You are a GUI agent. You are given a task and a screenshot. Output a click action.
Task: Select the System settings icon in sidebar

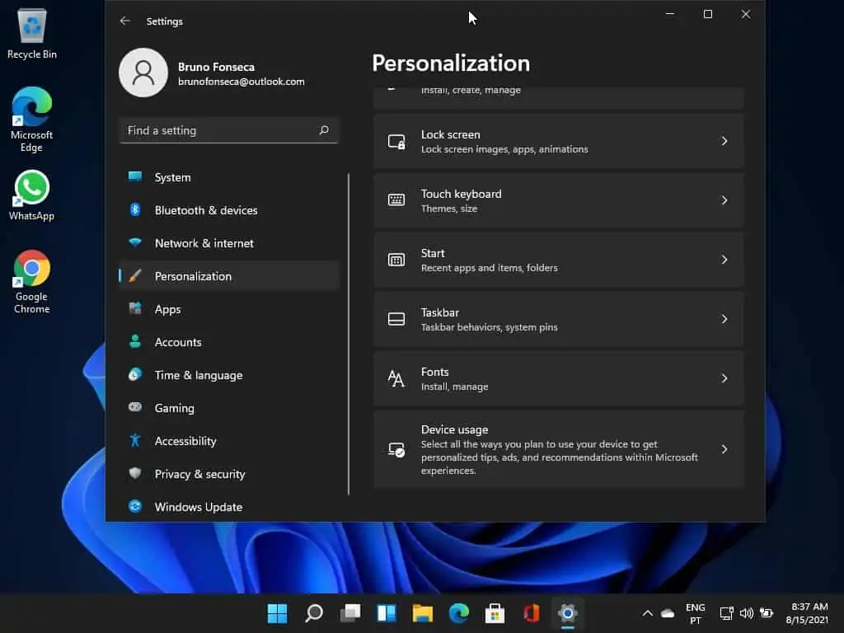(x=136, y=177)
